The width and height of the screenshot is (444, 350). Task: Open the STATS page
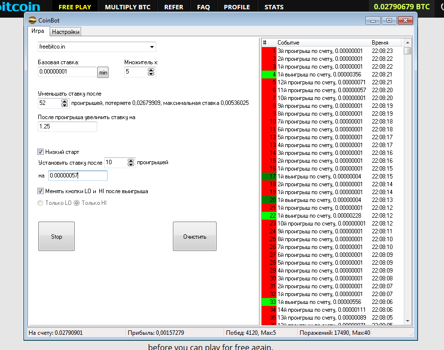point(274,7)
